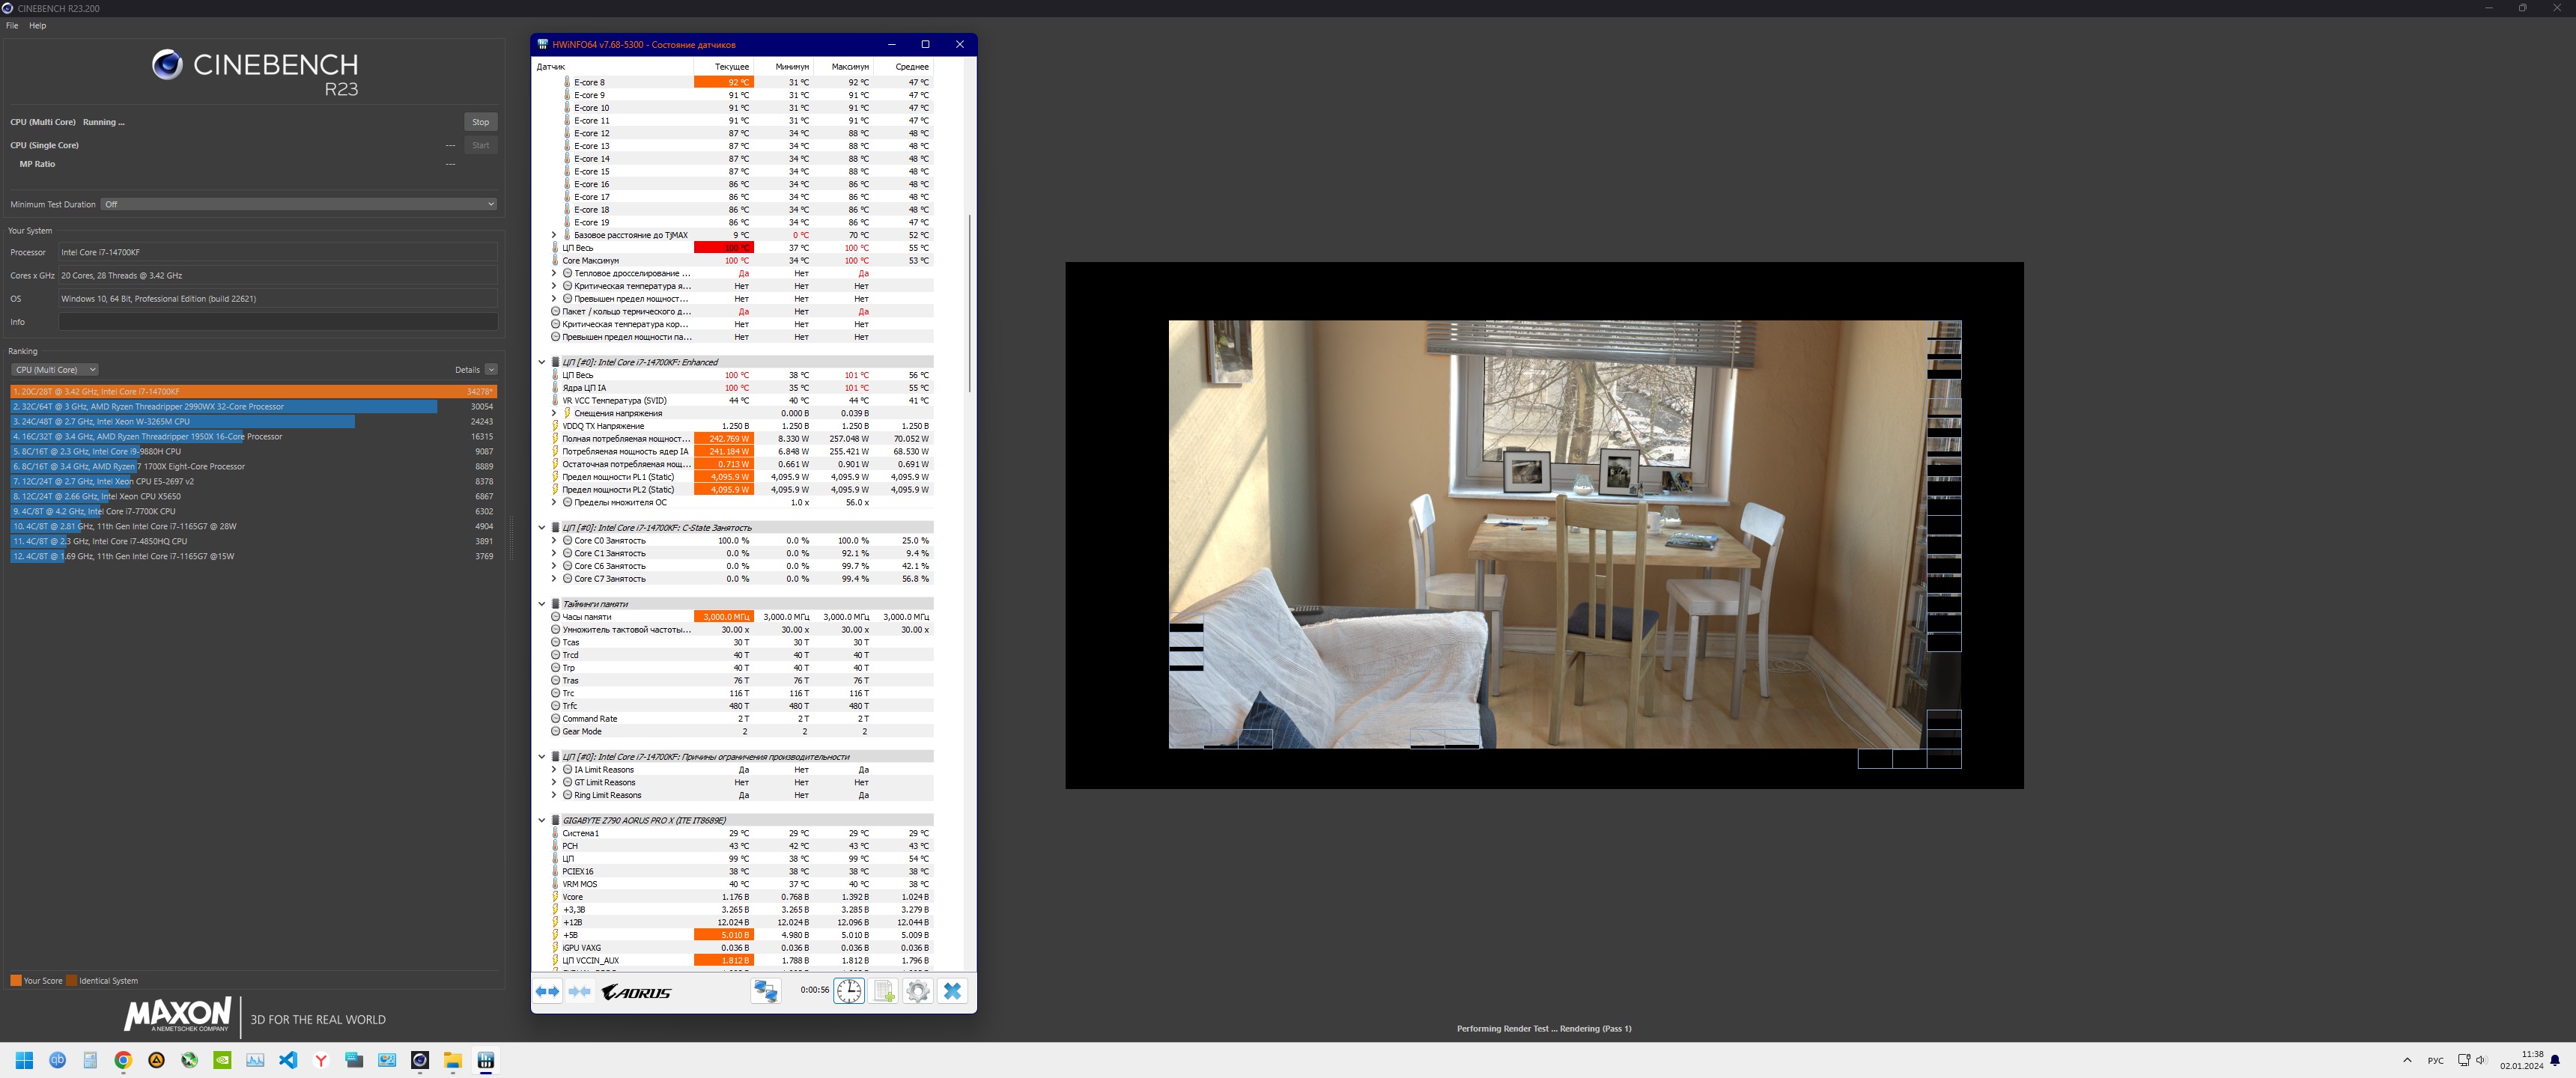Close sensors with the blue X icon
The width and height of the screenshot is (2576, 1078).
point(952,991)
